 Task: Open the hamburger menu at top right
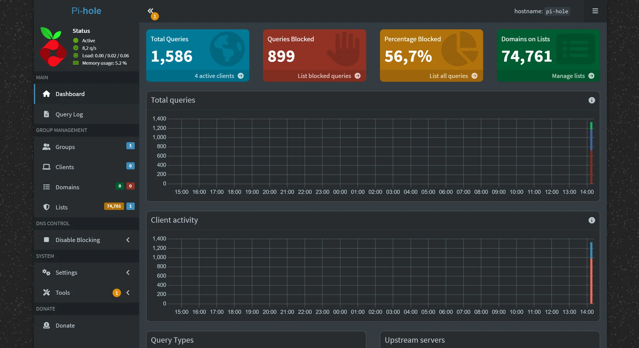[x=595, y=11]
